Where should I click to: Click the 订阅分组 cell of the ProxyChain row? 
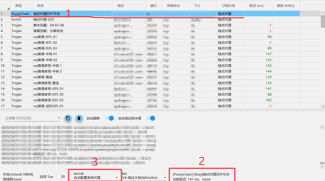(x=231, y=14)
